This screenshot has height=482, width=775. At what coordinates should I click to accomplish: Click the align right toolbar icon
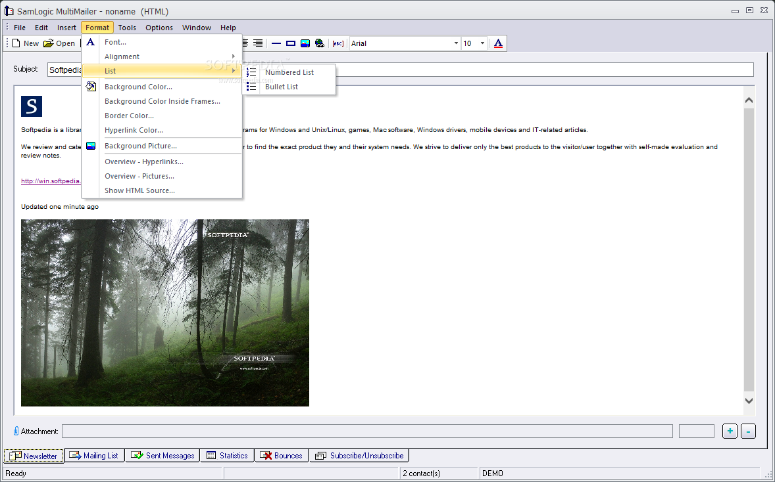click(x=257, y=43)
